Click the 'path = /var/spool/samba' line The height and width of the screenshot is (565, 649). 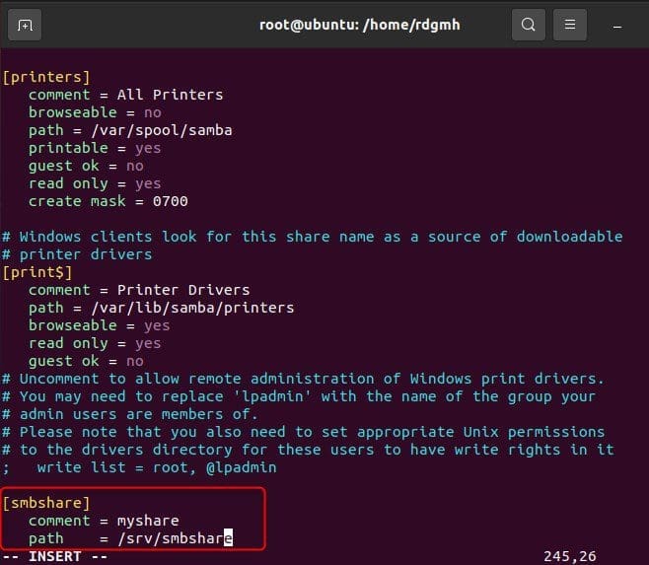[x=129, y=130]
